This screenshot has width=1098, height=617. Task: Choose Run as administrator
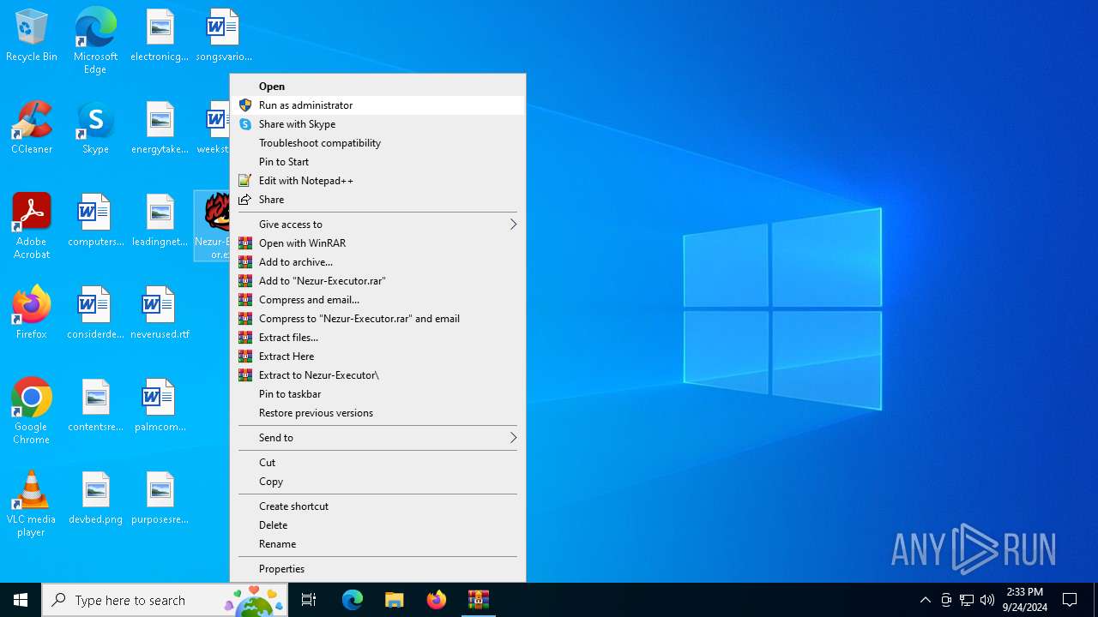click(x=377, y=105)
